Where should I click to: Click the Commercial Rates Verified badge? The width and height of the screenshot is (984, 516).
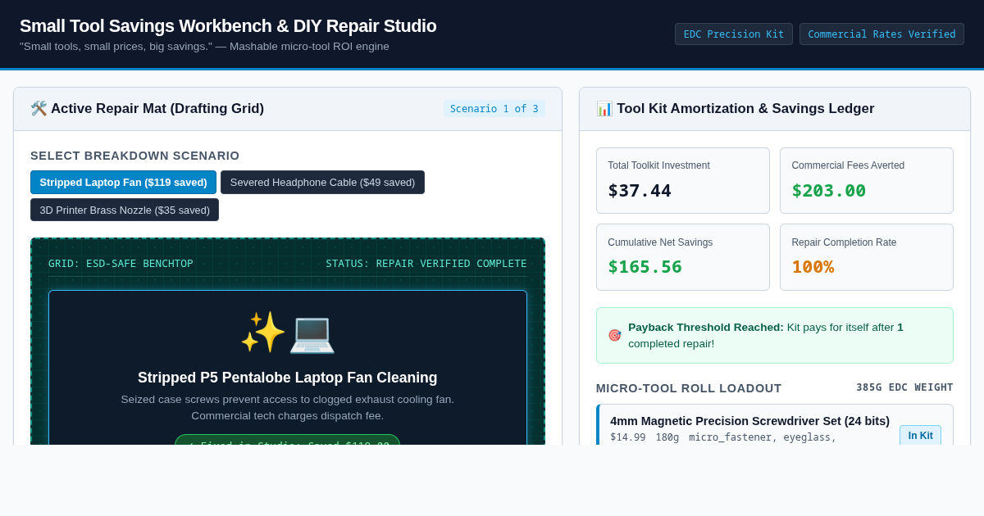coord(881,34)
